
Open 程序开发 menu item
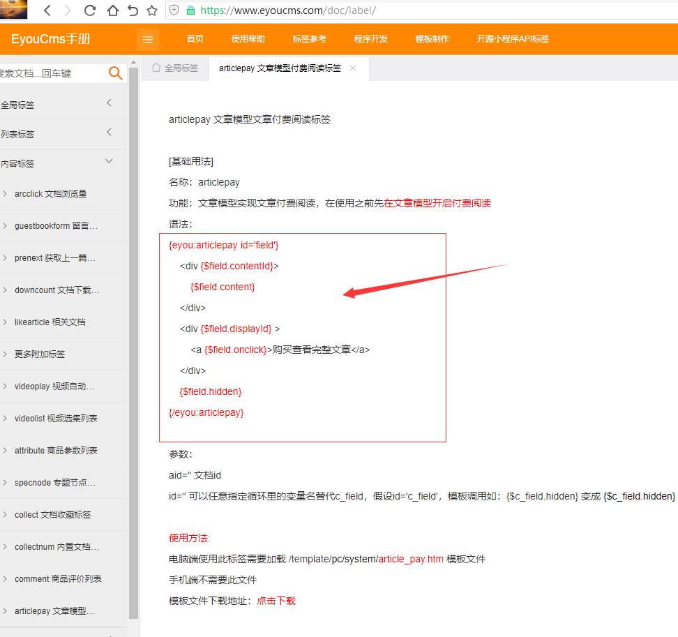pyautogui.click(x=370, y=39)
